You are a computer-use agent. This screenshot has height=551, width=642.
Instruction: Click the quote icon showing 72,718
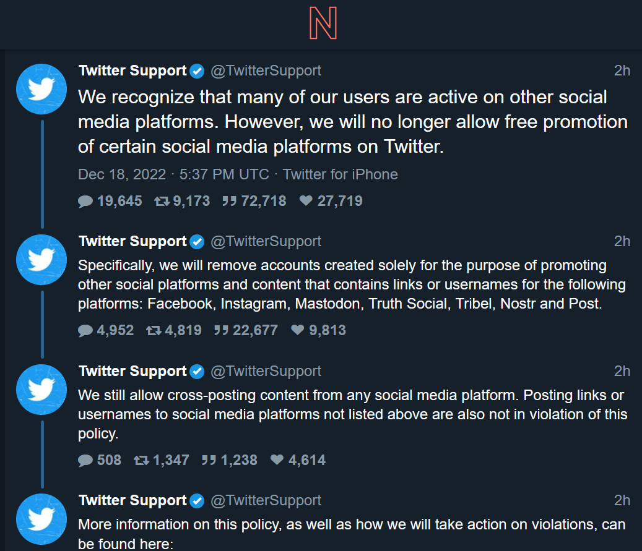pyautogui.click(x=229, y=201)
